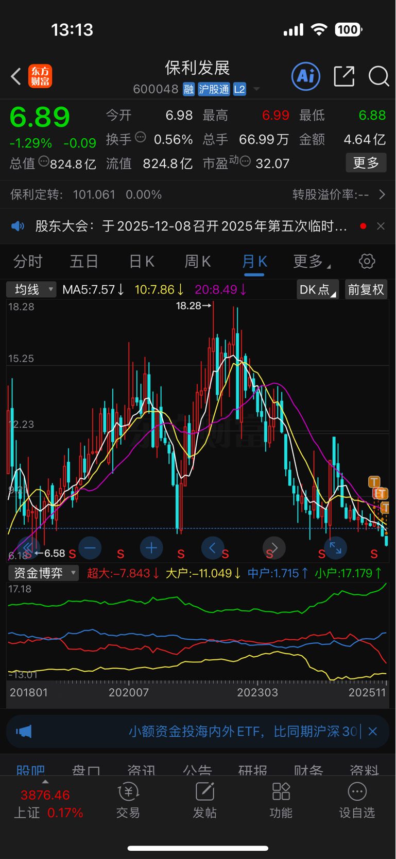The image size is (396, 859).
Task: Tap the 6.58 low price marker
Action: coord(49,553)
